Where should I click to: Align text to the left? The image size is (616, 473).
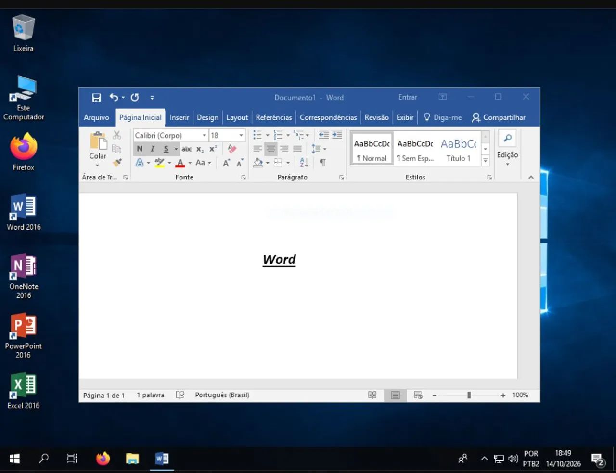tap(257, 149)
